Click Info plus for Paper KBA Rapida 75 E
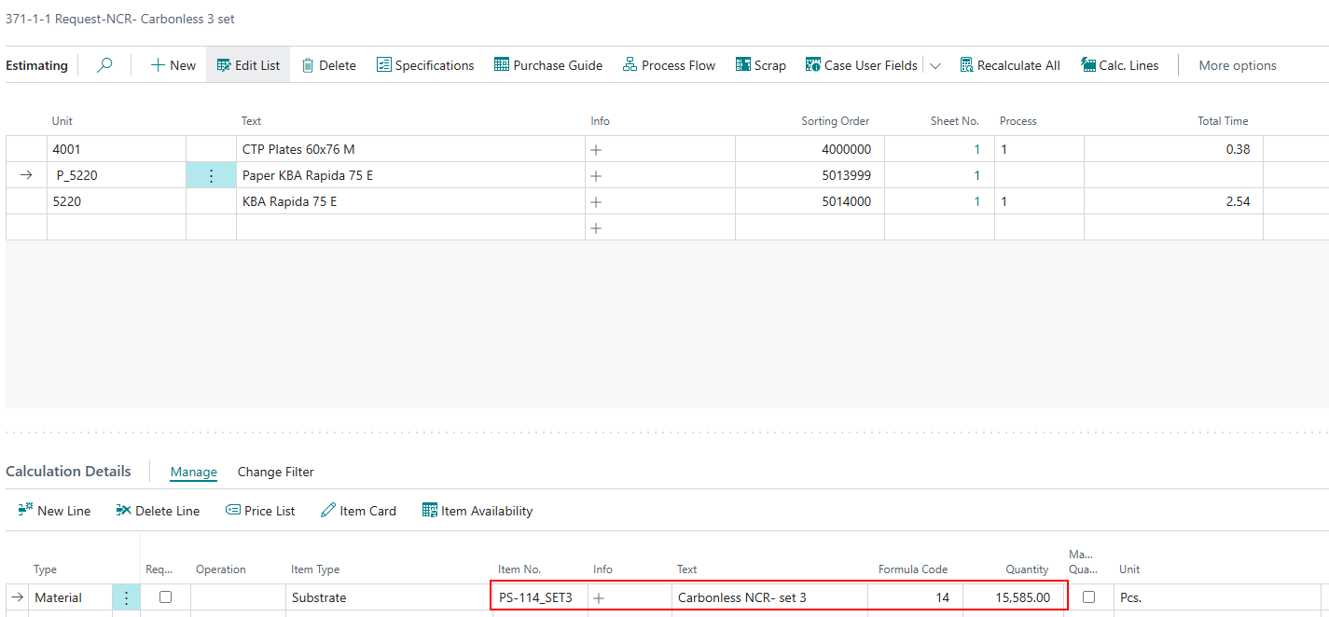 pos(597,175)
